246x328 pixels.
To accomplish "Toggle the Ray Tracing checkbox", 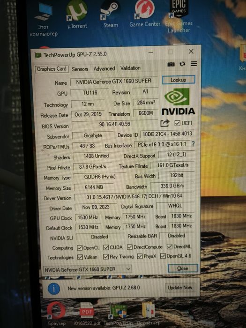I will (106, 257).
